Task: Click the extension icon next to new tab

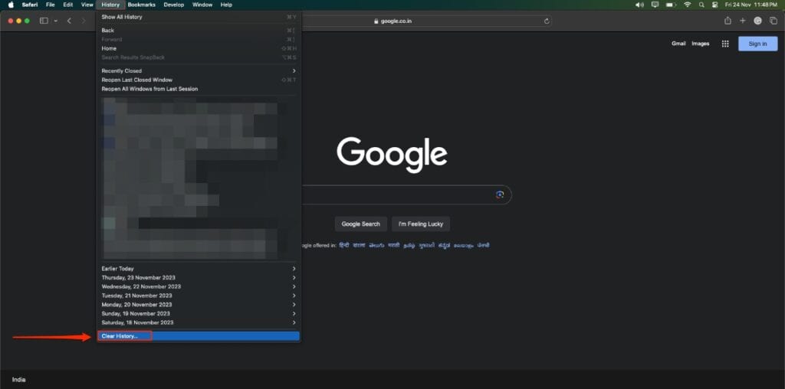Action: coord(757,21)
